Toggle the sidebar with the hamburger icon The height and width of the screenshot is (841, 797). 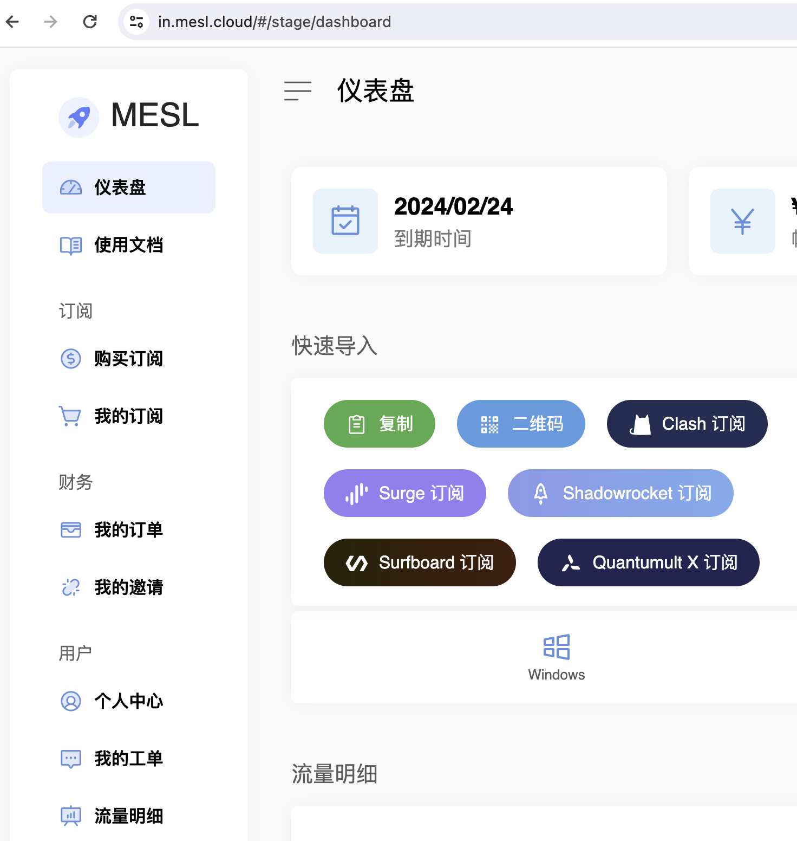point(298,91)
